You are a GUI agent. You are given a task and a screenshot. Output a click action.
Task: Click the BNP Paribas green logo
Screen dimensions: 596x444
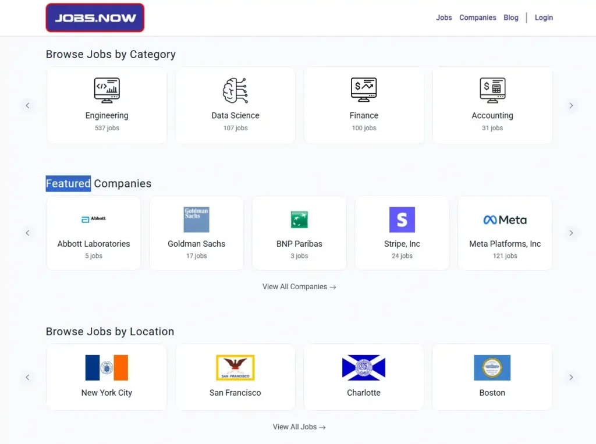click(299, 220)
